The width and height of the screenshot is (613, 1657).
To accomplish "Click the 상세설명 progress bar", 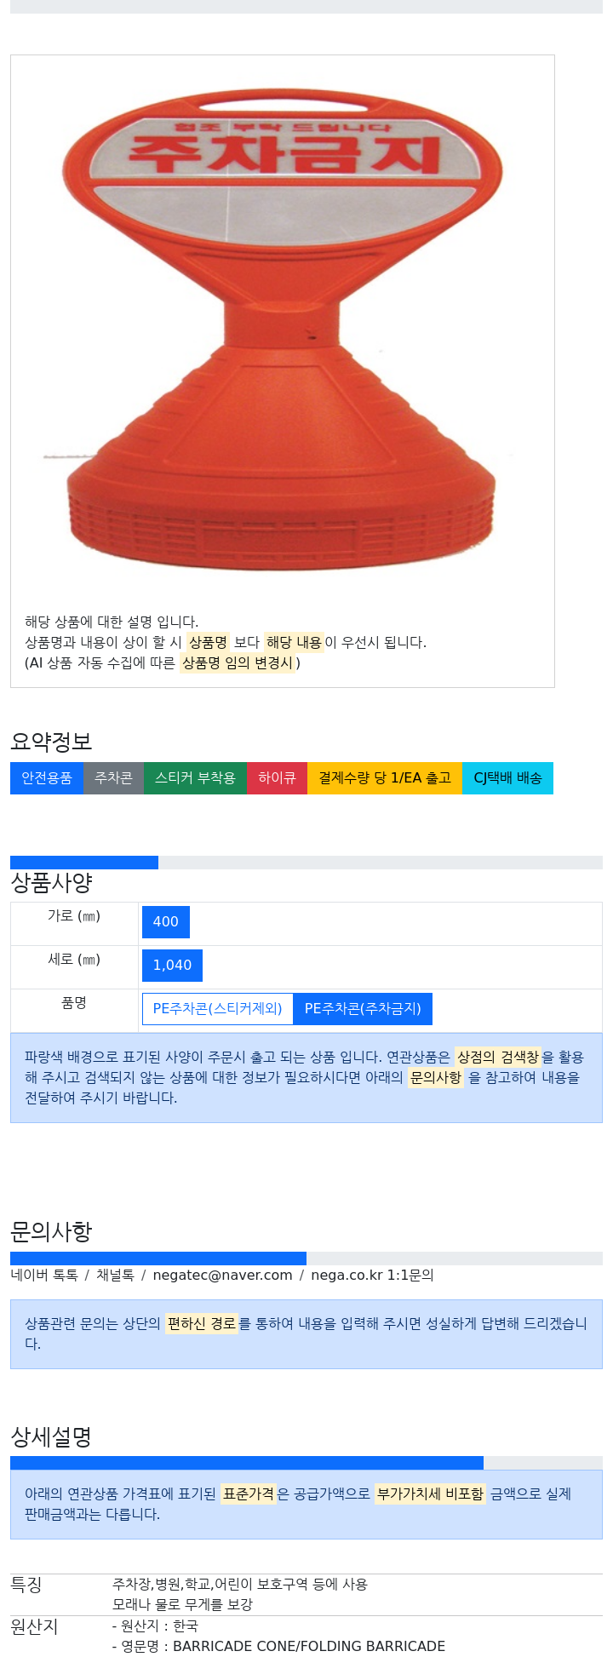I will point(247,1463).
